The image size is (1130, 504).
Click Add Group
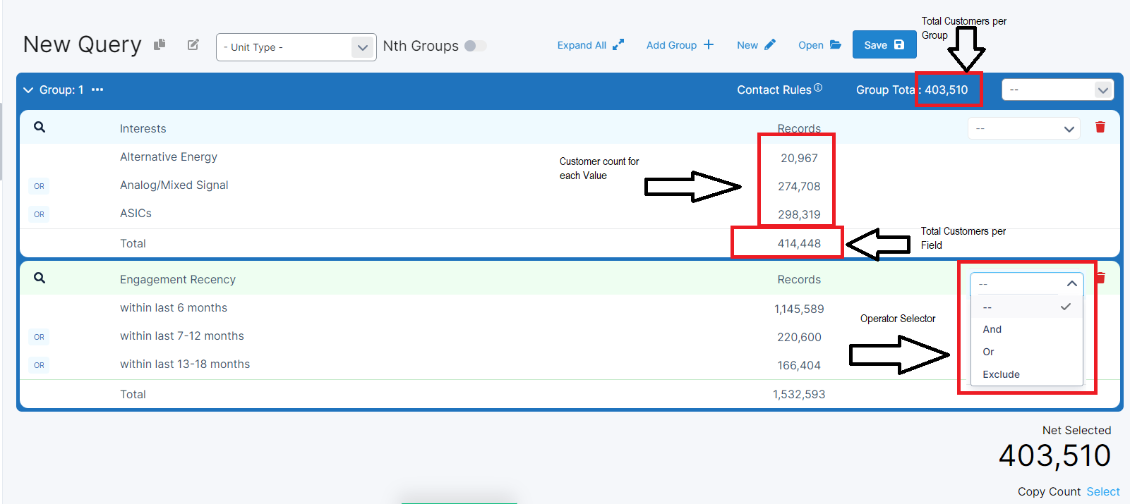680,45
